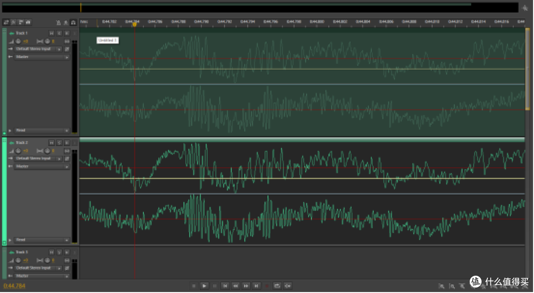Toggle Loop Playback in transport controls
534x293 pixels.
tap(277, 286)
